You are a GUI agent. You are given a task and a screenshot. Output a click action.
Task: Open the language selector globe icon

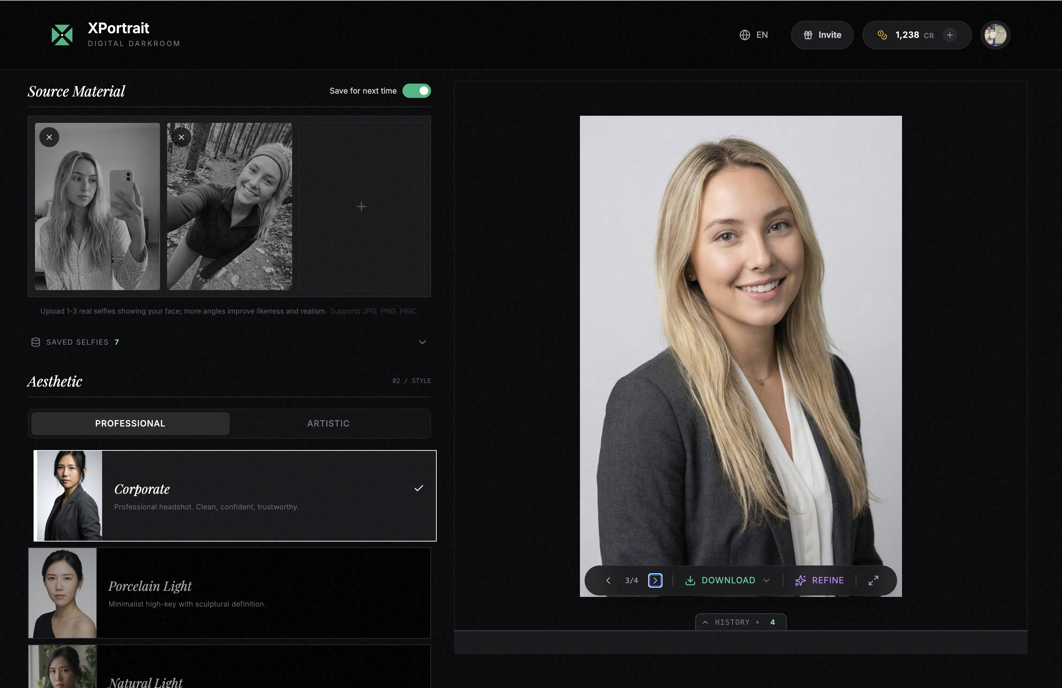pos(745,35)
